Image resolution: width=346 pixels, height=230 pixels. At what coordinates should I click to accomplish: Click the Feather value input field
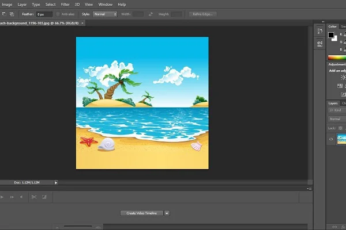tap(44, 14)
